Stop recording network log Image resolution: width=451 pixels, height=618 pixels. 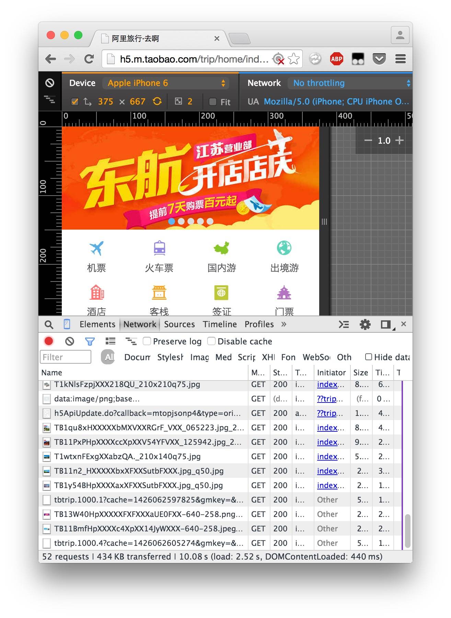[x=49, y=341]
